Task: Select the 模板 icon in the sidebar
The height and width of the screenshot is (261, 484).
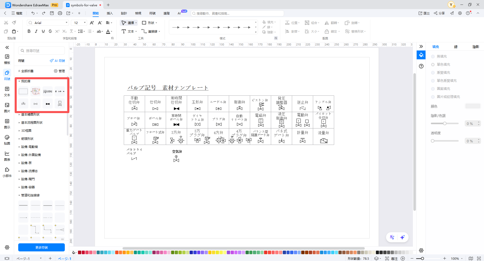Action: click(x=7, y=59)
